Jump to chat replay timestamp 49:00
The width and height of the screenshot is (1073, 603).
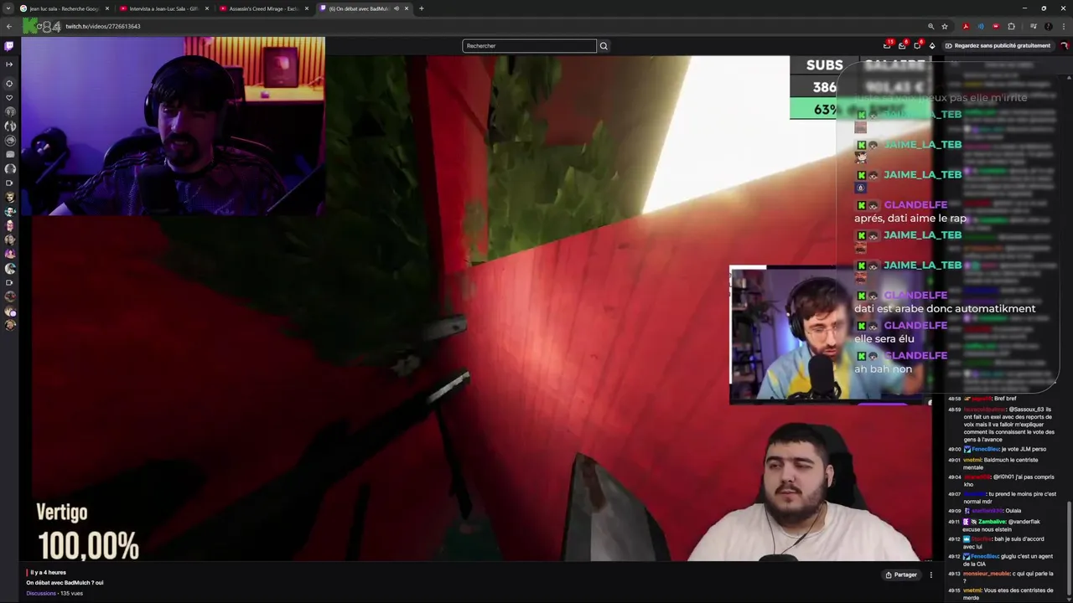tap(954, 450)
